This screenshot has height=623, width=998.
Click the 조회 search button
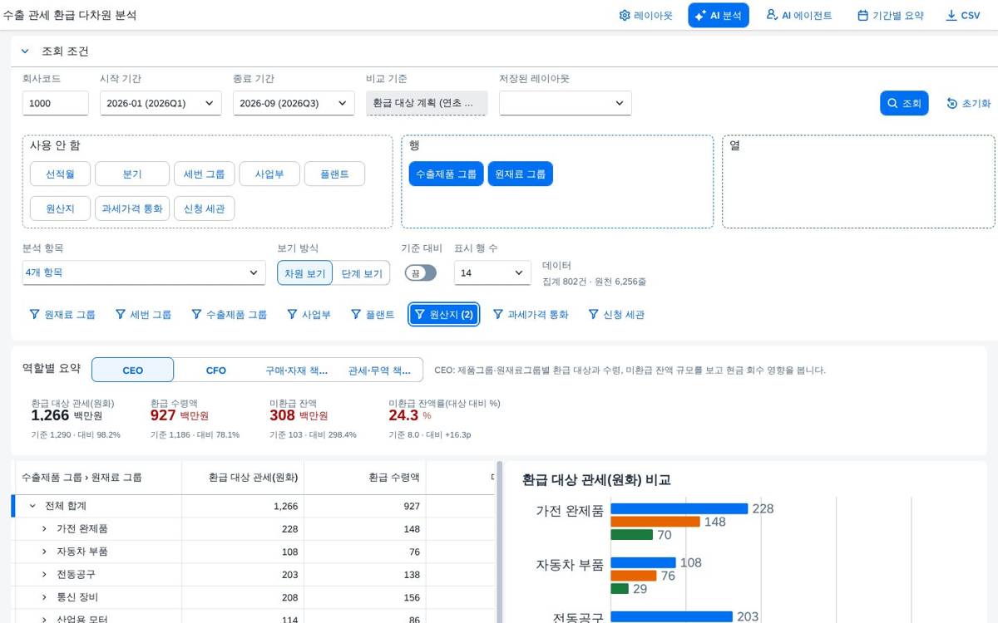[904, 103]
